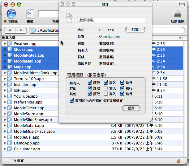Click the 計算 calculate size button
Image resolution: width=189 pixels, height=166 pixels.
pyautogui.click(x=135, y=30)
